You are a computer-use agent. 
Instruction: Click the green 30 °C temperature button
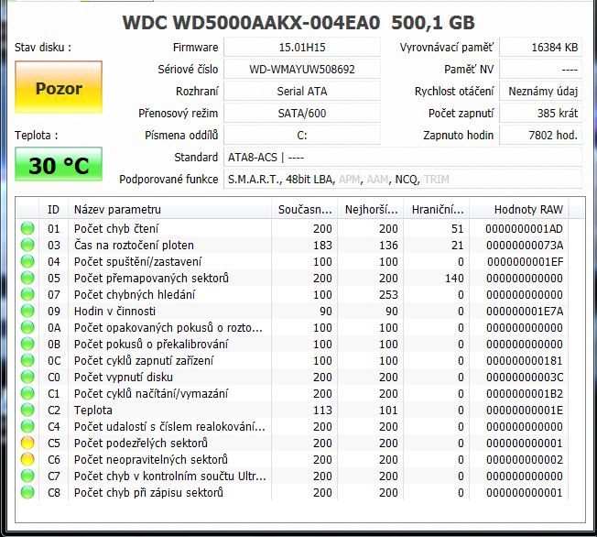(x=59, y=164)
